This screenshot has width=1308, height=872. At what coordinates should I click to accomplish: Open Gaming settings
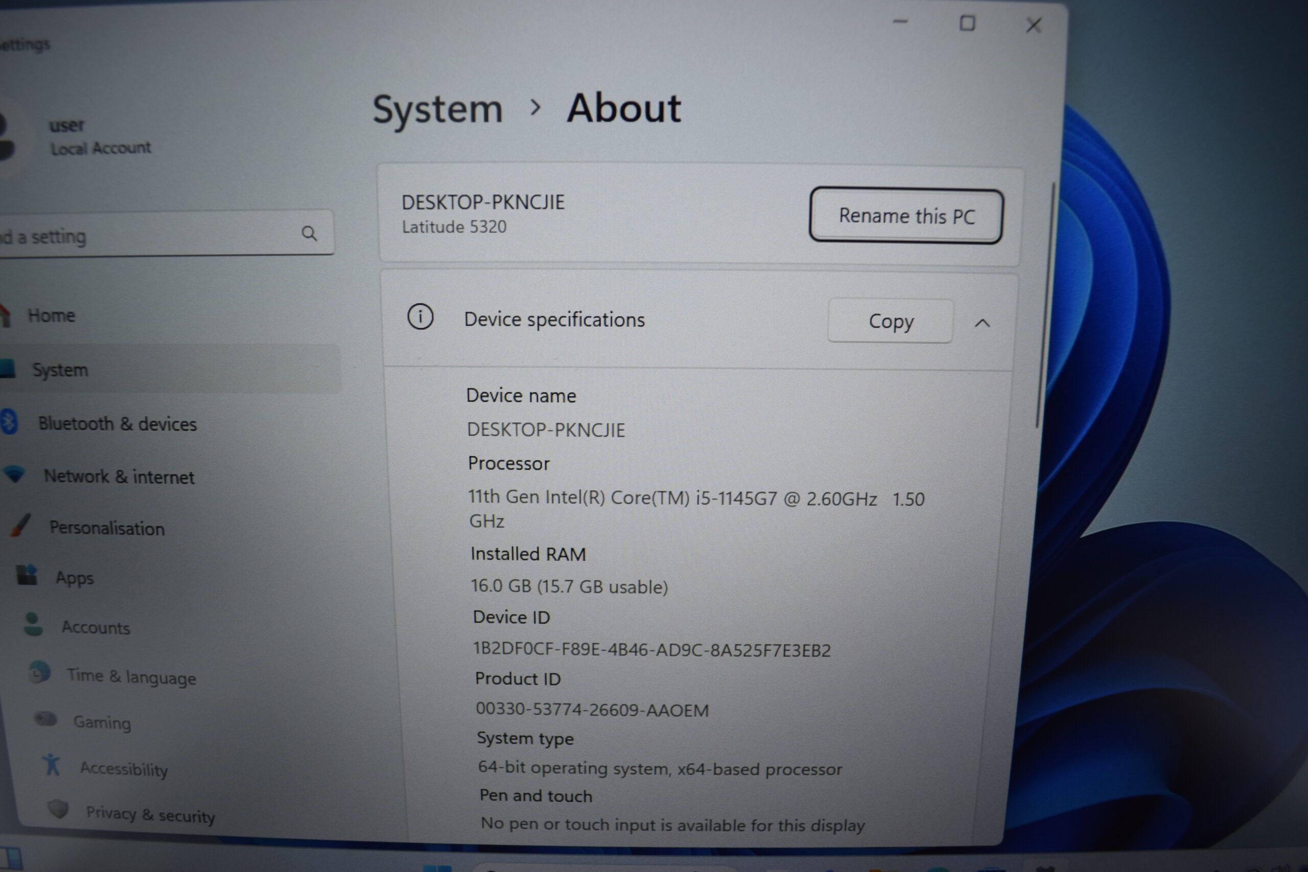point(102,722)
